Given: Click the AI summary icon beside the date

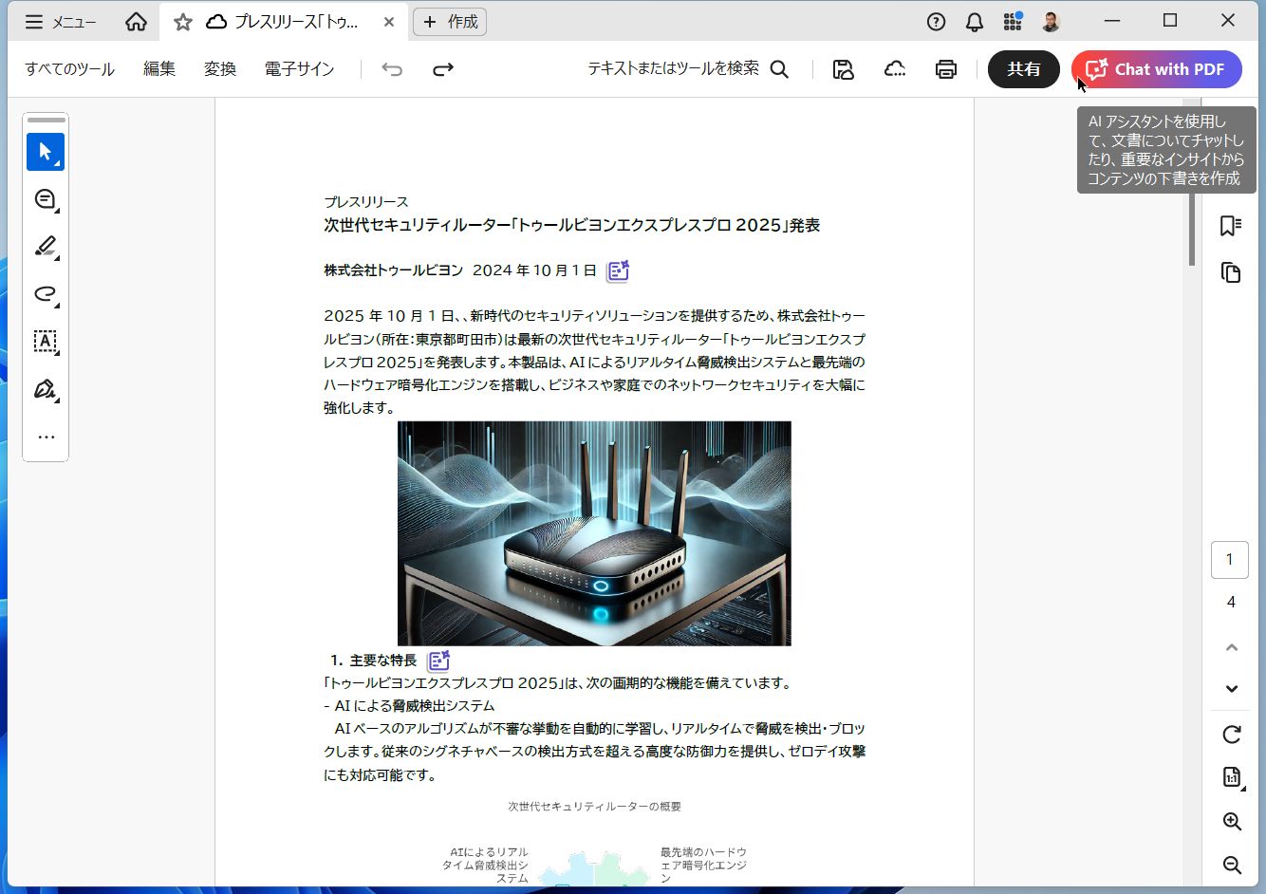Looking at the screenshot, I should click(618, 271).
